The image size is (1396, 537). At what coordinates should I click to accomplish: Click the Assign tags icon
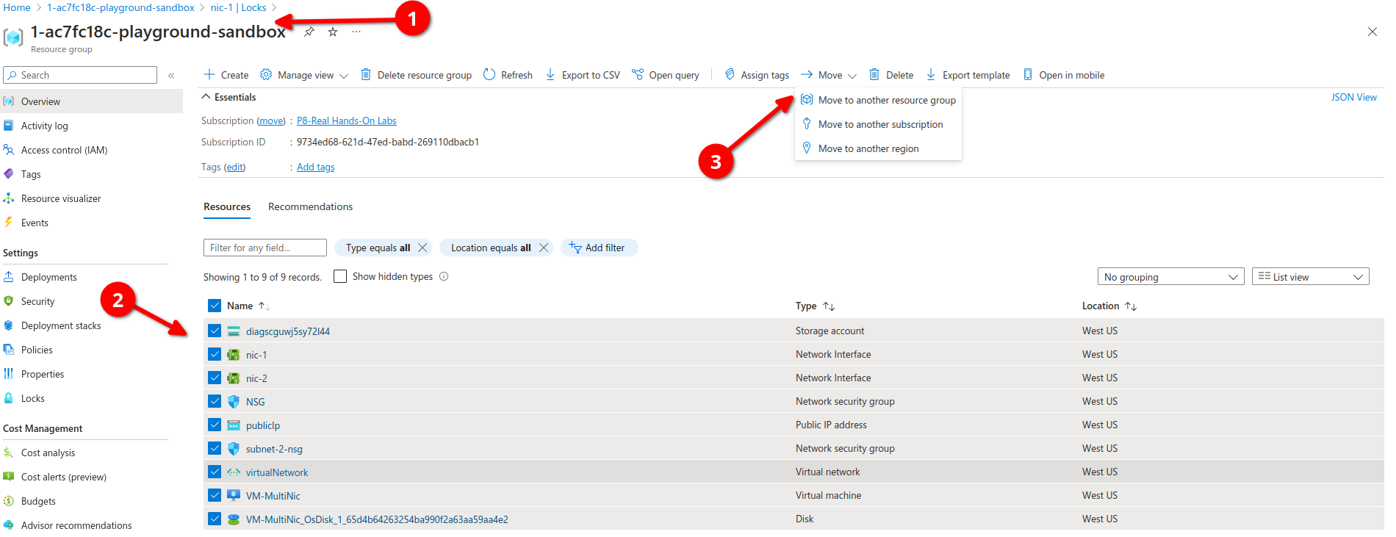point(730,75)
